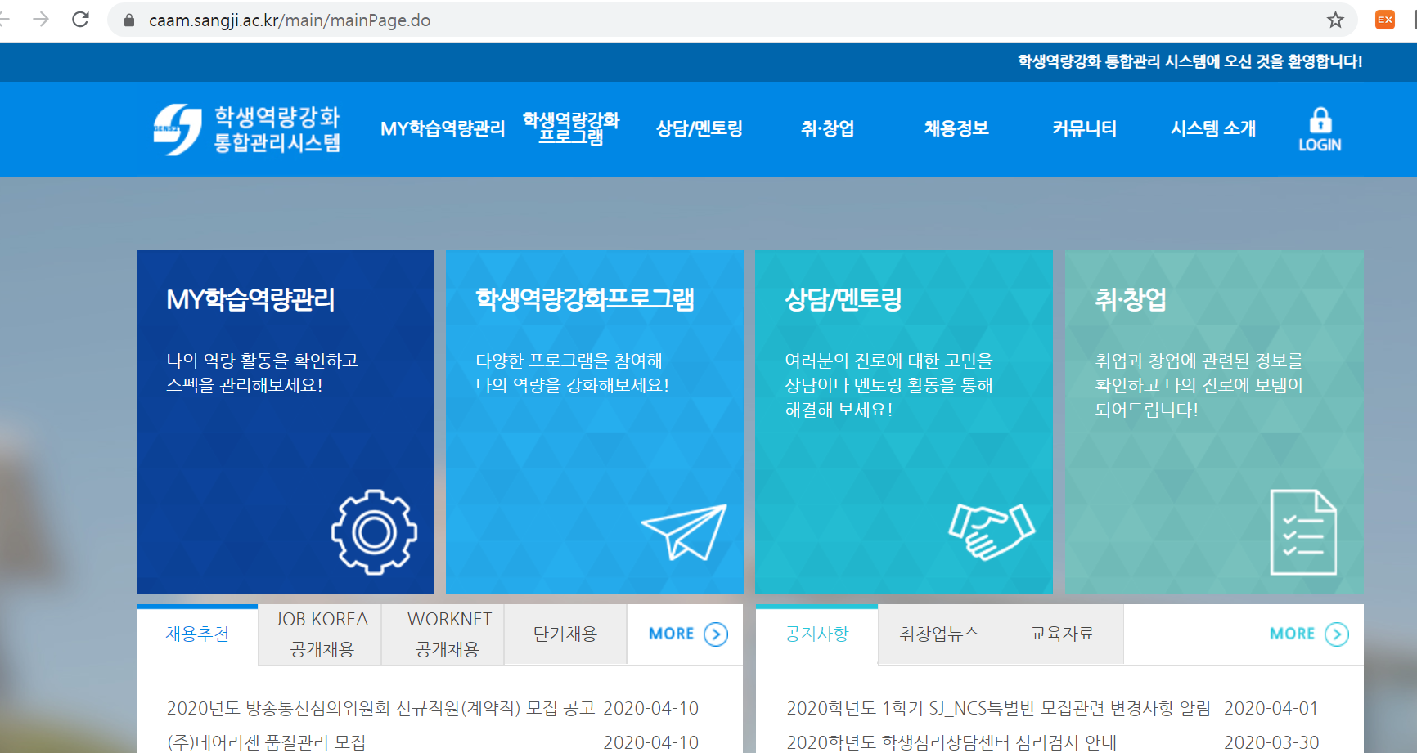Screen dimensions: 1417x753
Task: Click the checklist document icon on 취·창업 card
Action: 1303,532
